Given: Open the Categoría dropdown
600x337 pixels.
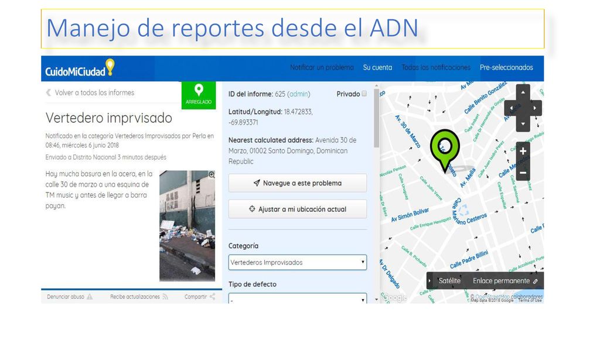Looking at the screenshot, I should click(x=297, y=263).
